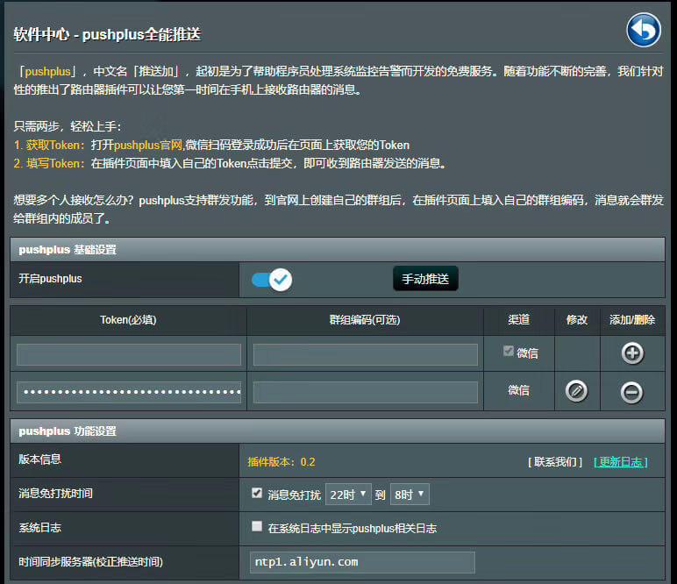Click the pencil edit icon
Image resolution: width=677 pixels, height=584 pixels.
[x=576, y=391]
